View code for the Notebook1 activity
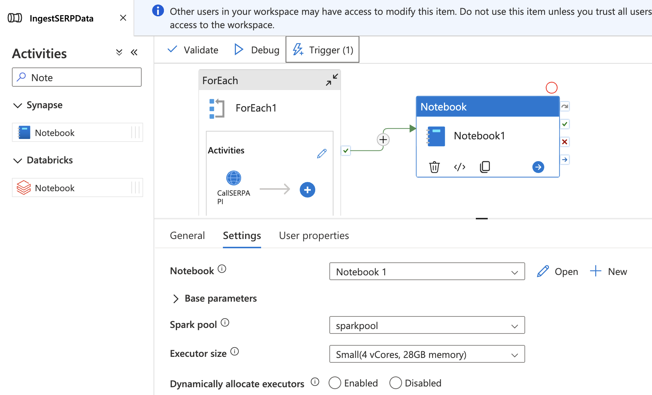The height and width of the screenshot is (395, 652). (460, 167)
